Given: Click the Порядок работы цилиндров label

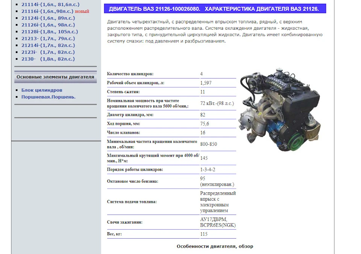Looking at the screenshot, I should 135,169.
